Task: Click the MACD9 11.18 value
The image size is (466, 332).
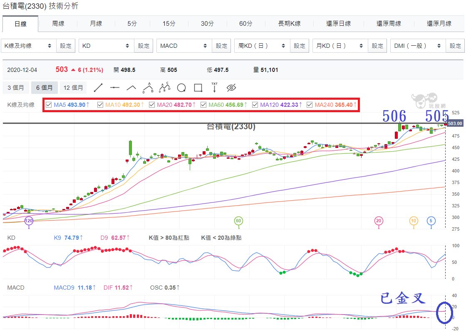Action: click(x=75, y=288)
